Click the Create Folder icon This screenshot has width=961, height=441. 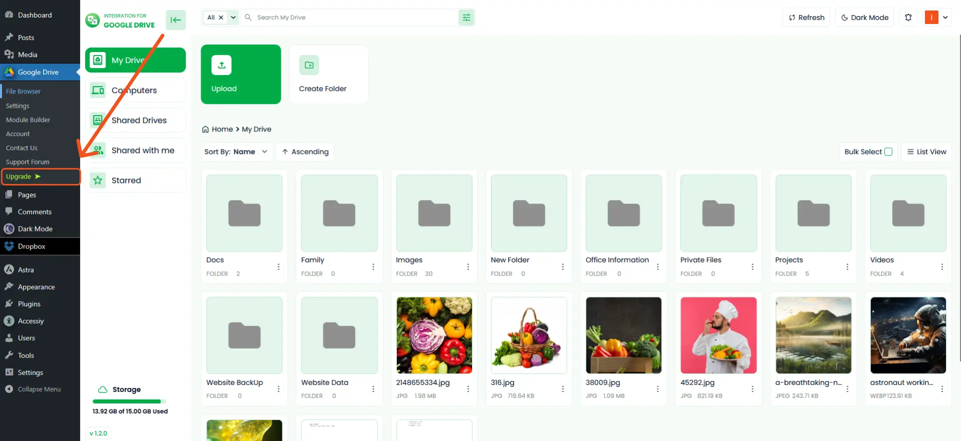pyautogui.click(x=309, y=65)
